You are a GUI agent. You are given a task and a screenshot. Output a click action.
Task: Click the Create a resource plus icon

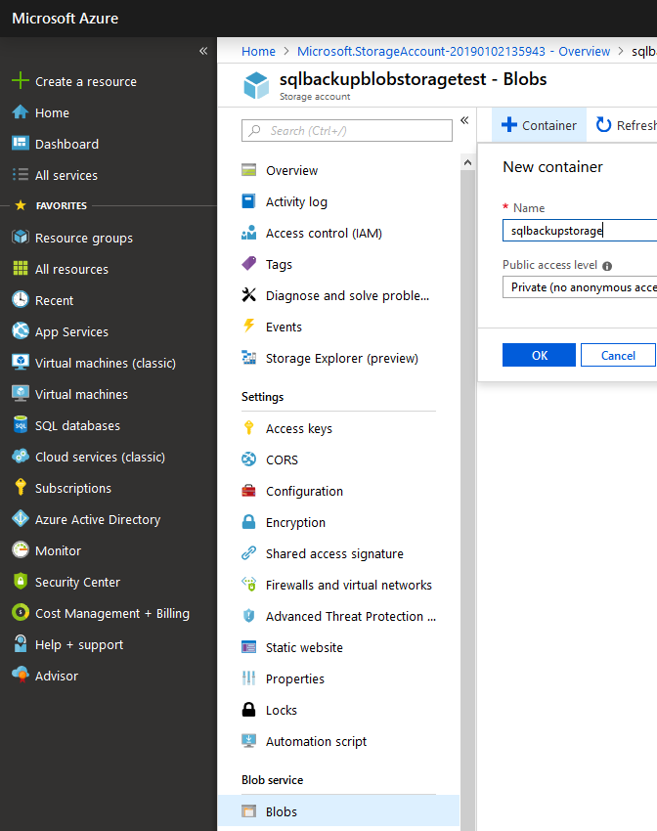click(20, 81)
